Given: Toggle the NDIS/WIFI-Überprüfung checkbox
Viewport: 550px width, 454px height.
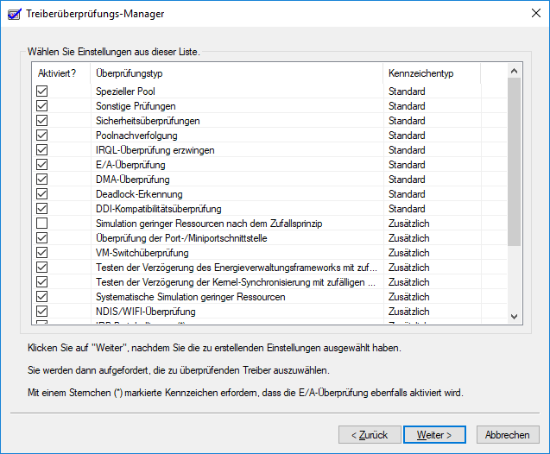Looking at the screenshot, I should (41, 312).
